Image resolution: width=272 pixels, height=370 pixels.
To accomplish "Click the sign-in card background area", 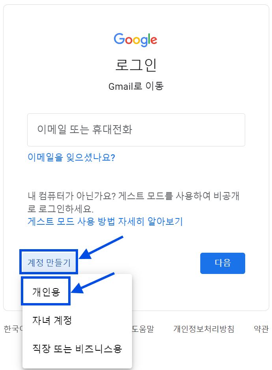I will pyautogui.click(x=177, y=173).
